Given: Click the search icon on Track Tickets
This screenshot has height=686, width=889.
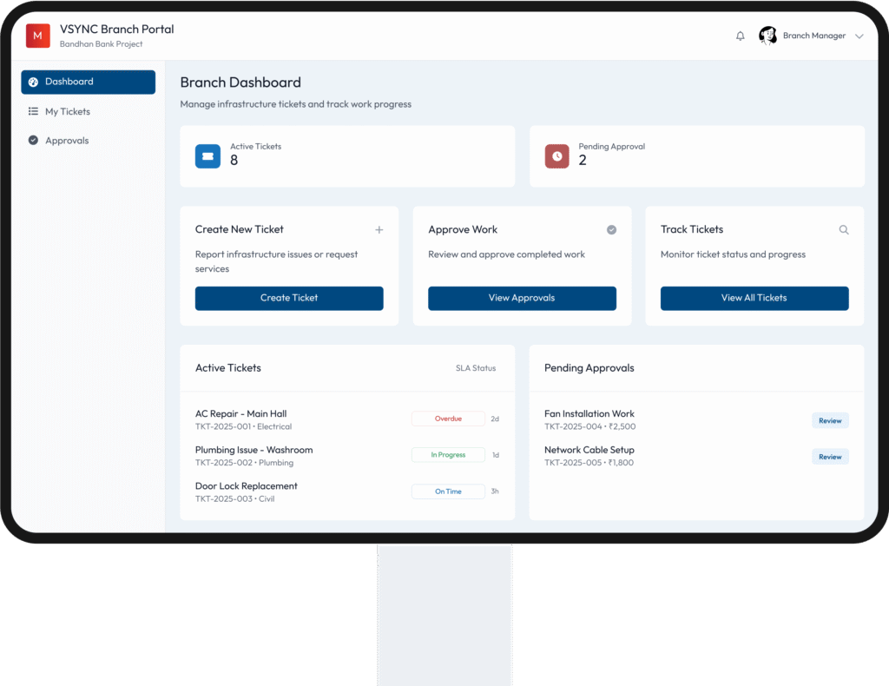Looking at the screenshot, I should point(844,230).
